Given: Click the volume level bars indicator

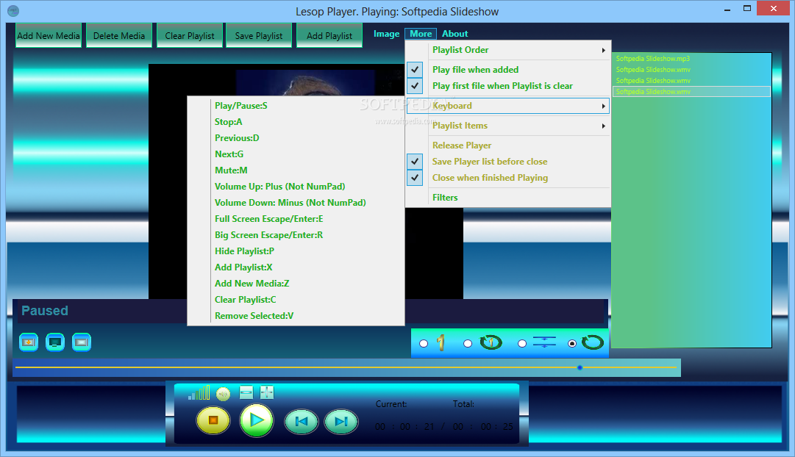Looking at the screenshot, I should 199,392.
